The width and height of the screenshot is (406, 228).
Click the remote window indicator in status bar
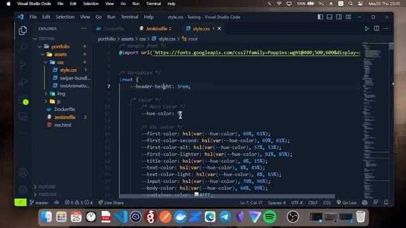tap(20, 203)
